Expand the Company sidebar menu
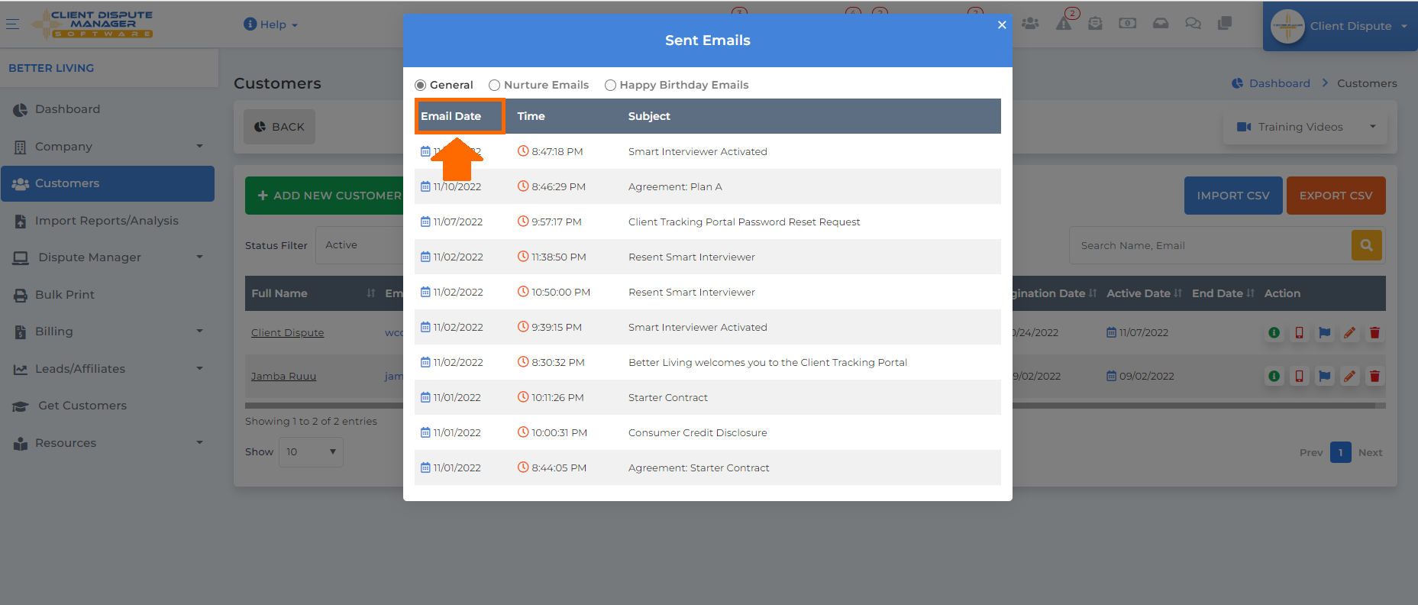This screenshot has width=1418, height=605. click(x=108, y=147)
